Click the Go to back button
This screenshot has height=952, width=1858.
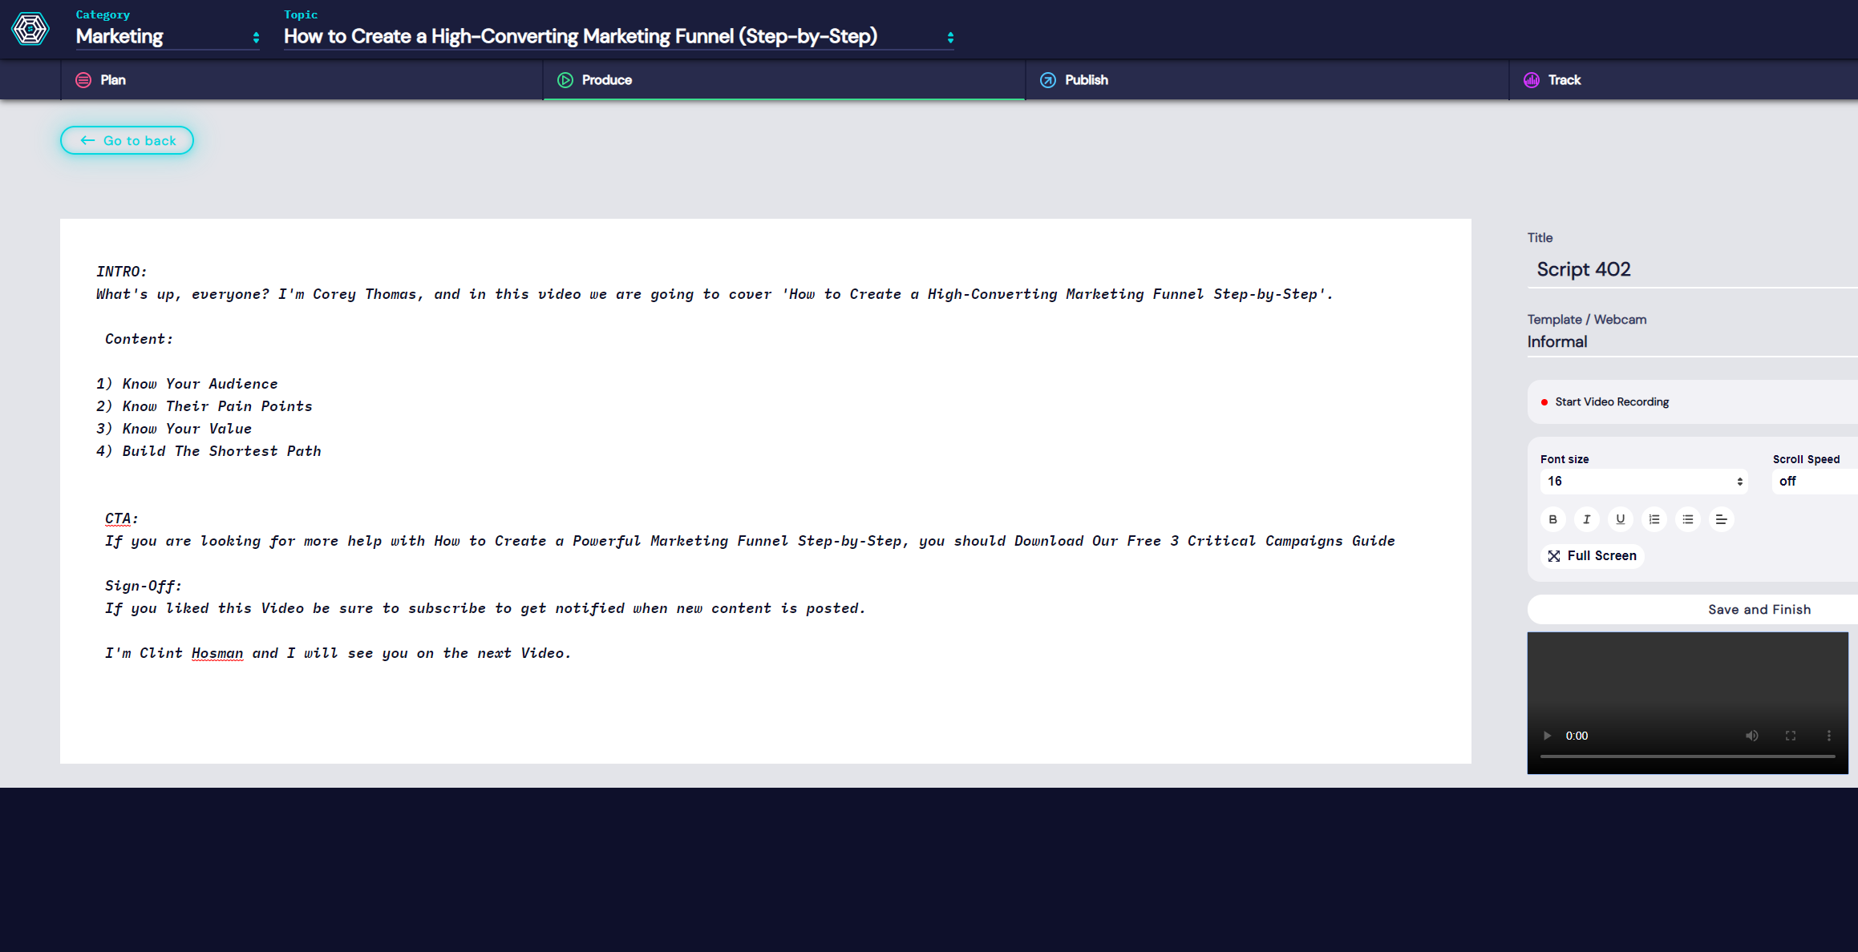click(x=127, y=140)
